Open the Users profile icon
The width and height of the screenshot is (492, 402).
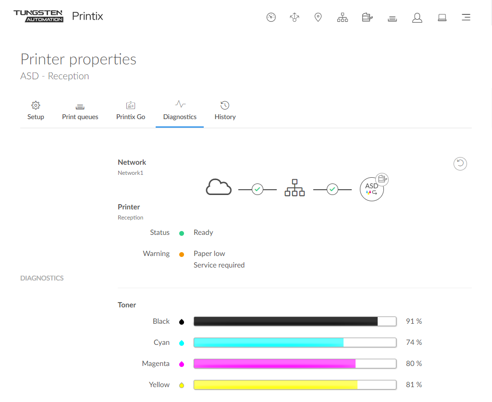coord(417,18)
